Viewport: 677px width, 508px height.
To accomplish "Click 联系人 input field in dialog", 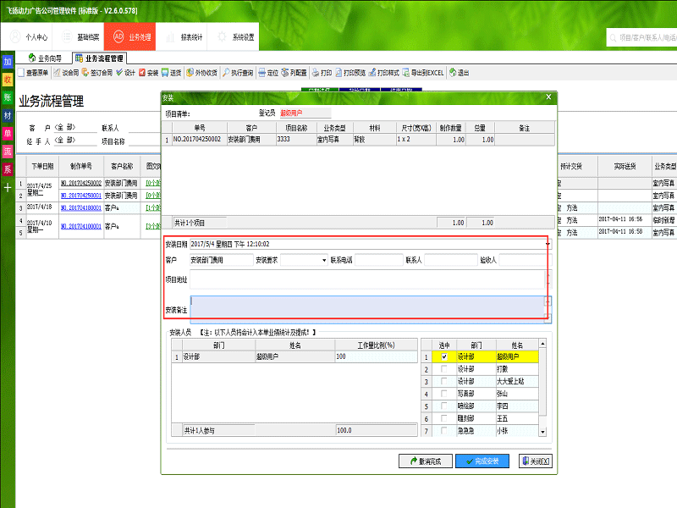I will click(450, 260).
